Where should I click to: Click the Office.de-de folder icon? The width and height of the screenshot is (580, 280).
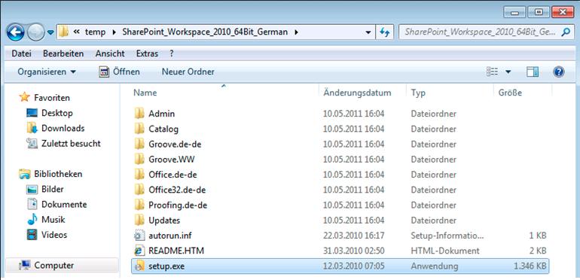click(139, 175)
